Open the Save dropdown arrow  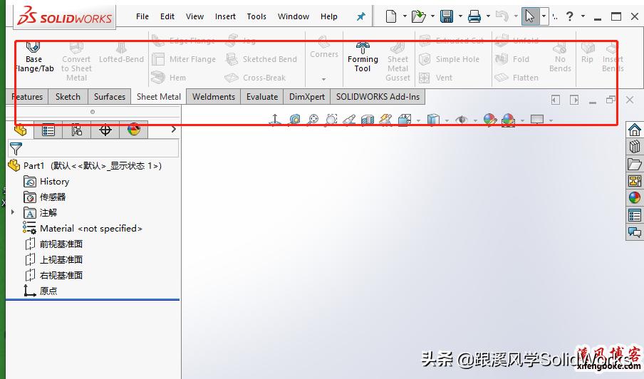coord(460,16)
